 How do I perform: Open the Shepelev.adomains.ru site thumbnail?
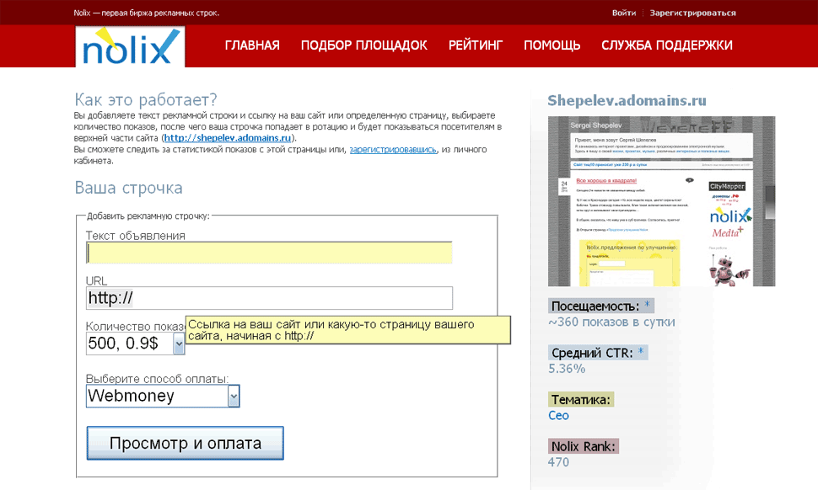pyautogui.click(x=661, y=201)
